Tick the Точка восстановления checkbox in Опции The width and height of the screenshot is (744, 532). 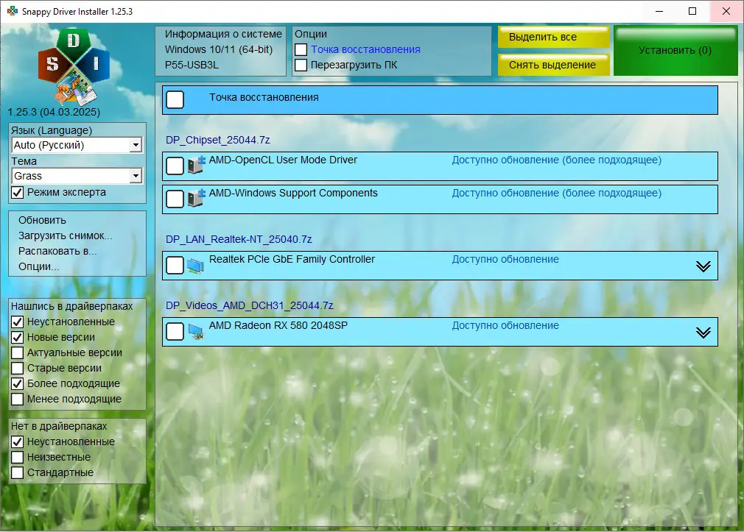(301, 49)
